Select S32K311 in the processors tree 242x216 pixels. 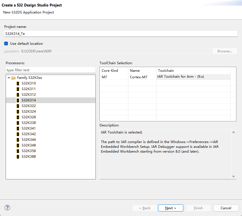28,89
